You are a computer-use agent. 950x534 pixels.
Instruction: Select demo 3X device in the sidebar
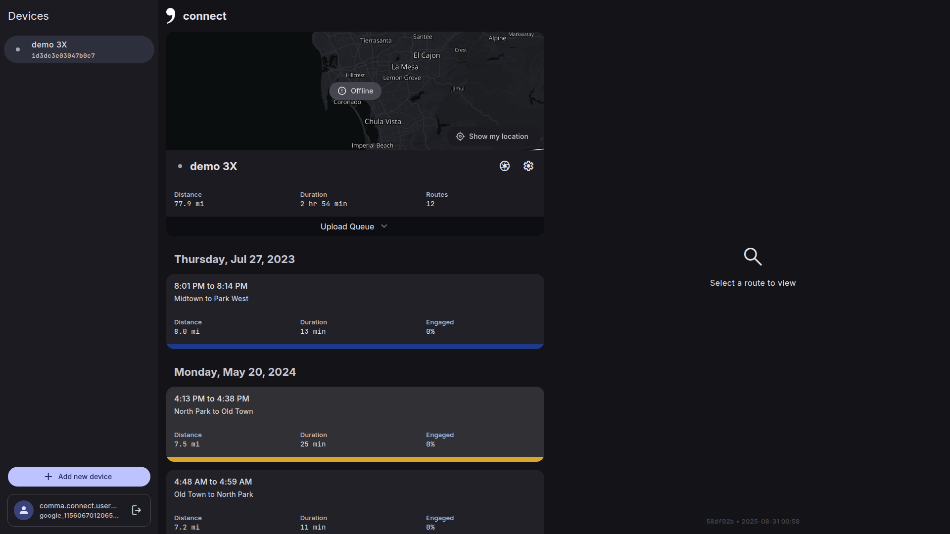pos(79,49)
